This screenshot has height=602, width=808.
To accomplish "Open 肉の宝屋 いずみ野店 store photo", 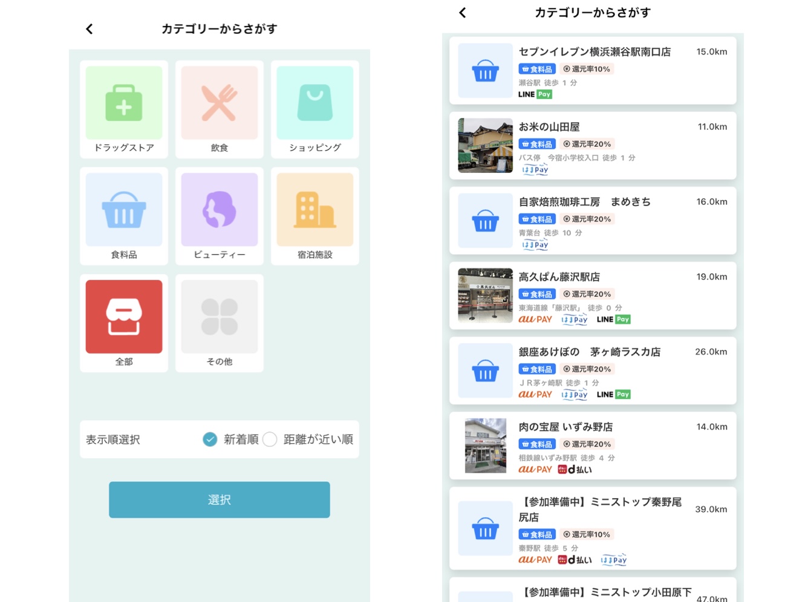I will tap(485, 445).
